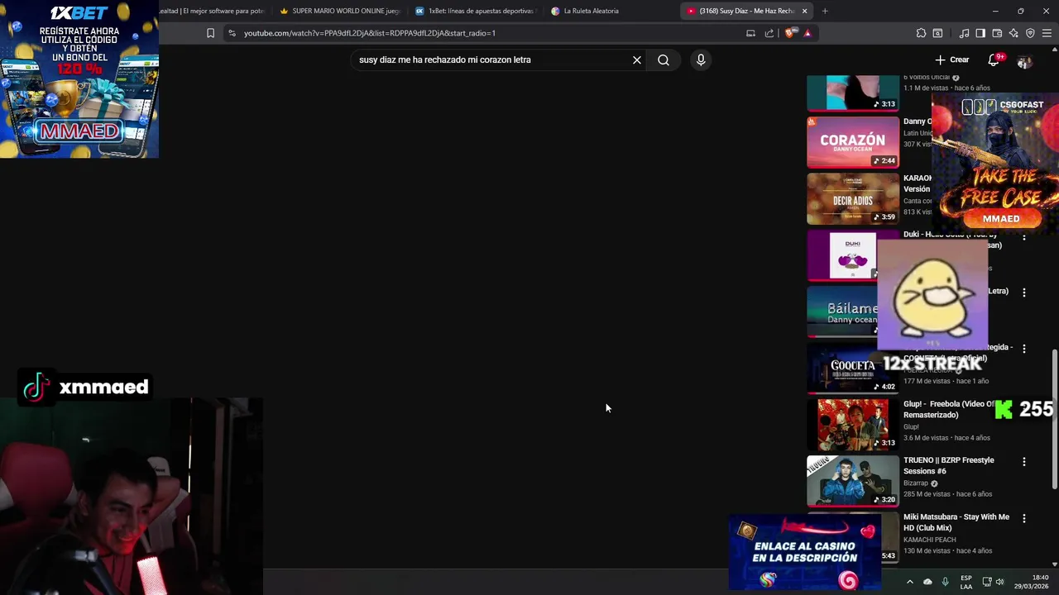The height and width of the screenshot is (595, 1059).
Task: Open the Coqueta video thumbnail
Action: [x=853, y=368]
